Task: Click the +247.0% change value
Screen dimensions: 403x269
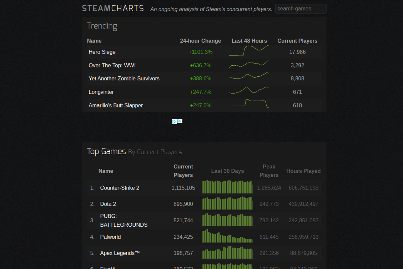Action: point(201,105)
